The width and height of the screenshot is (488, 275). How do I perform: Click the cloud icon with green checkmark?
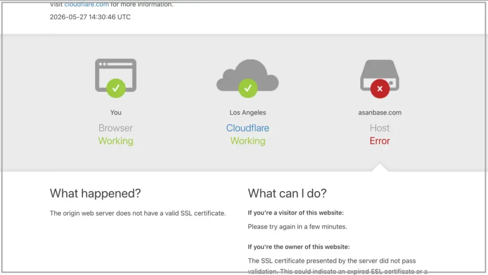(x=248, y=78)
